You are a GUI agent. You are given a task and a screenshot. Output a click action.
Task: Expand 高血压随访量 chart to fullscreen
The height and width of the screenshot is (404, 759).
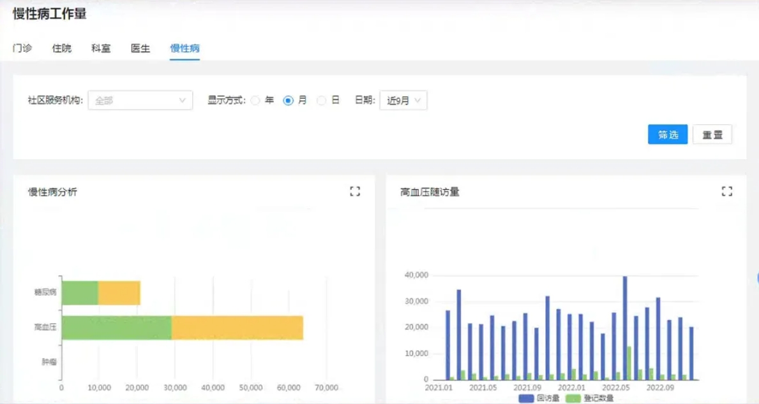726,191
